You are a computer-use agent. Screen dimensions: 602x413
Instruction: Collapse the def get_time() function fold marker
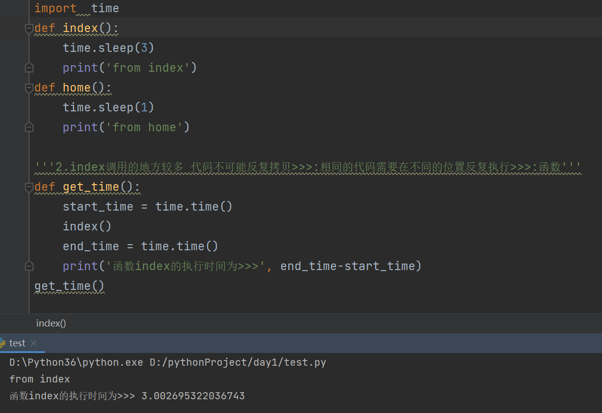point(29,187)
